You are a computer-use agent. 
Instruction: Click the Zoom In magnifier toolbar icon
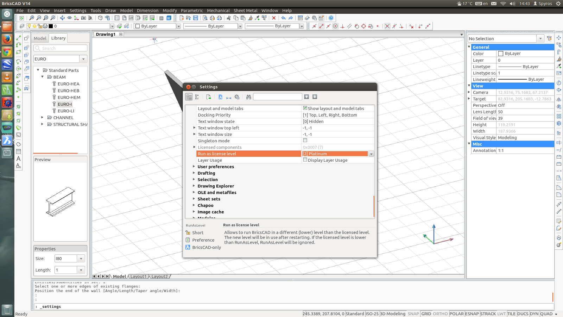32,18
